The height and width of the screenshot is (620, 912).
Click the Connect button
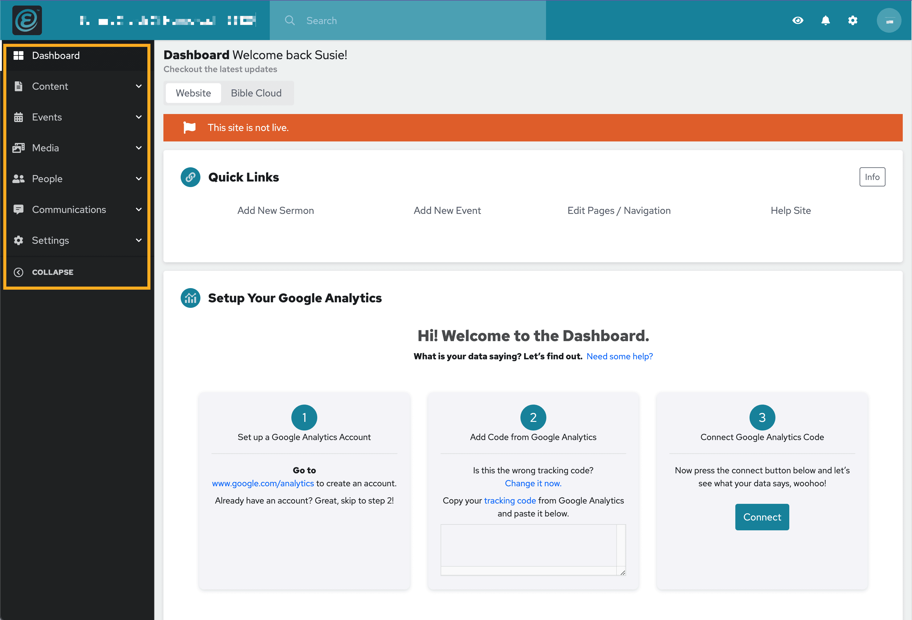coord(762,517)
